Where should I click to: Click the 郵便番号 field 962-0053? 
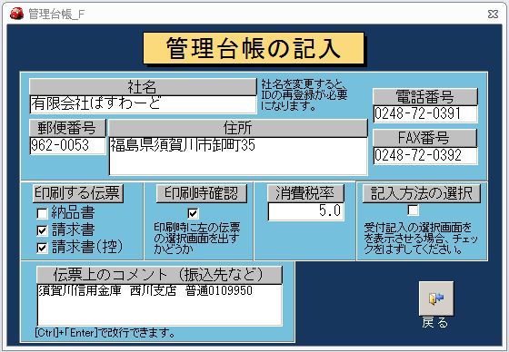click(67, 145)
